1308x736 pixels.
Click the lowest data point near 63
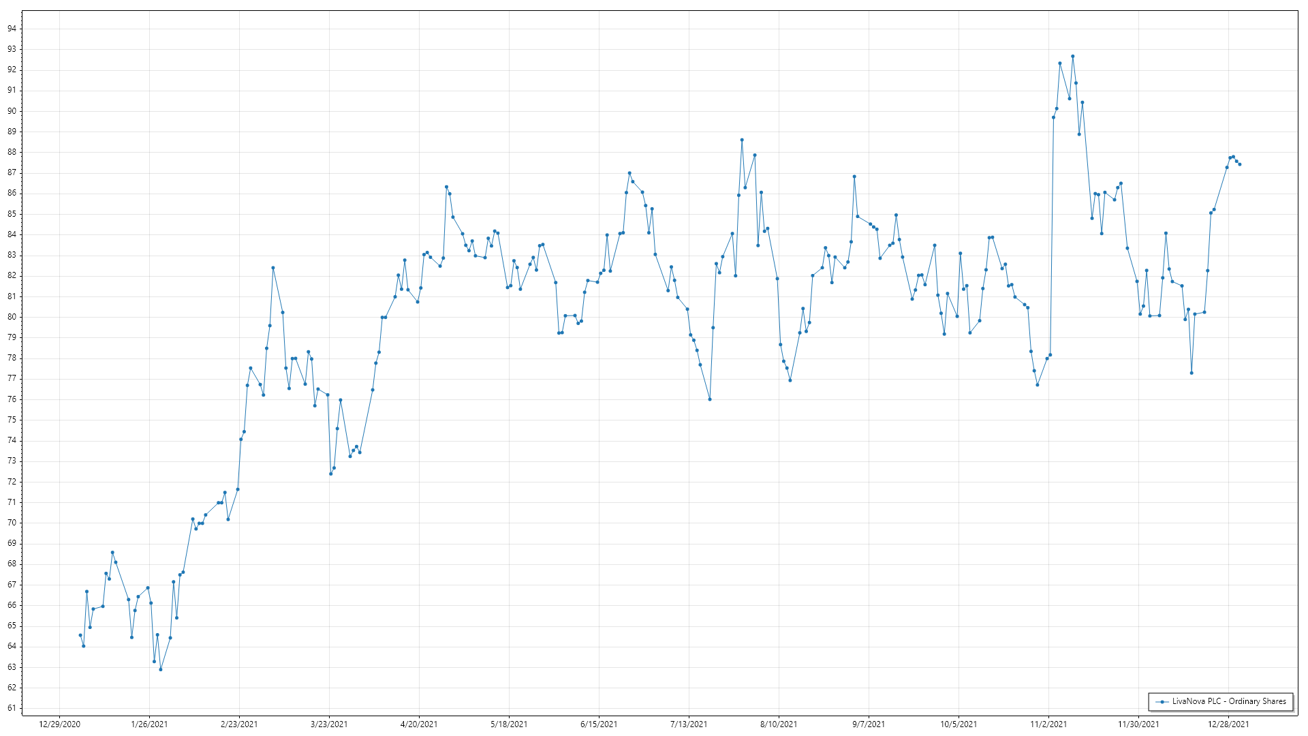(x=161, y=669)
